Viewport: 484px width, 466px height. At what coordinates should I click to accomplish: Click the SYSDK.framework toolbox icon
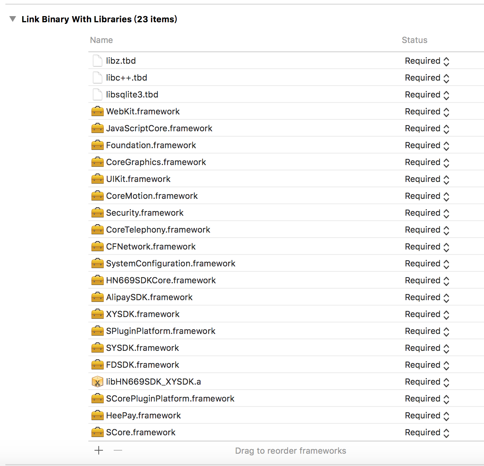click(x=98, y=348)
